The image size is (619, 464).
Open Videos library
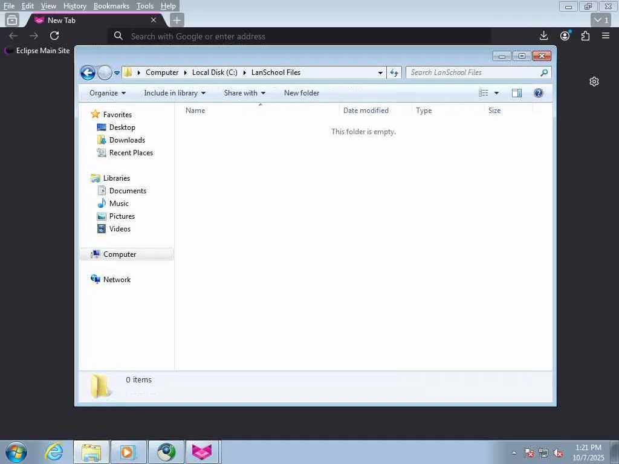point(120,229)
